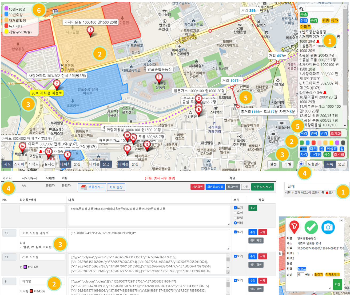Select the 도형 radio button
The height and width of the screenshot is (295, 350).
(235, 213)
